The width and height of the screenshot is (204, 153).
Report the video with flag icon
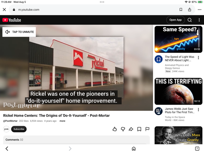147,129
